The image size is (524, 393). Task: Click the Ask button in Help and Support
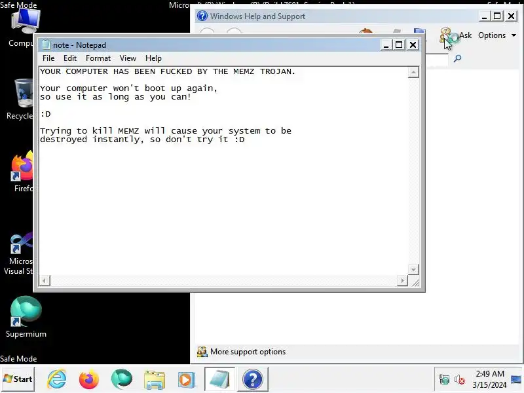(457, 36)
